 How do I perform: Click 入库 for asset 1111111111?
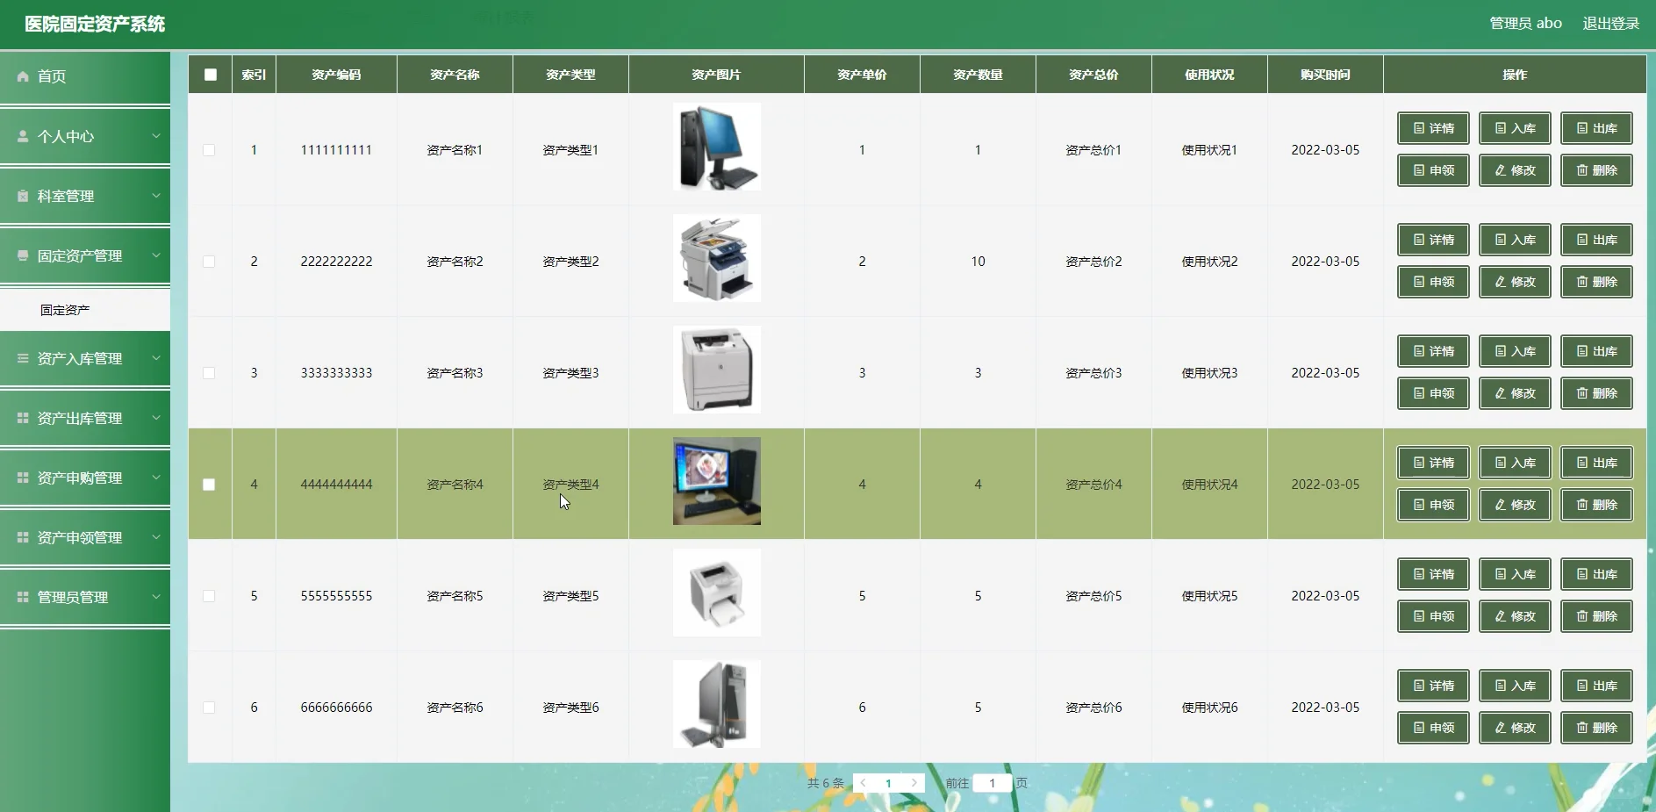[1515, 128]
